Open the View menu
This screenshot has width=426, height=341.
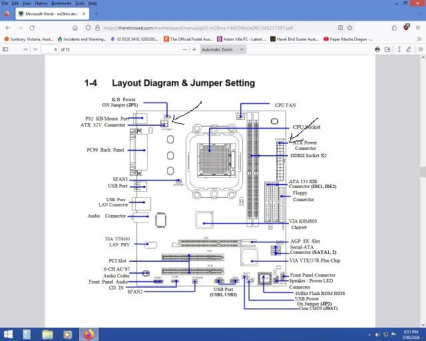click(27, 3)
